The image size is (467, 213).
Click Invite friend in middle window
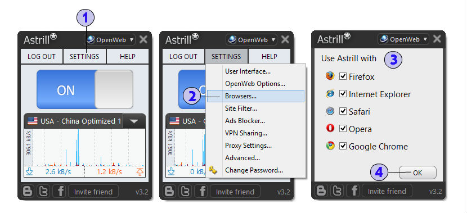(x=235, y=192)
